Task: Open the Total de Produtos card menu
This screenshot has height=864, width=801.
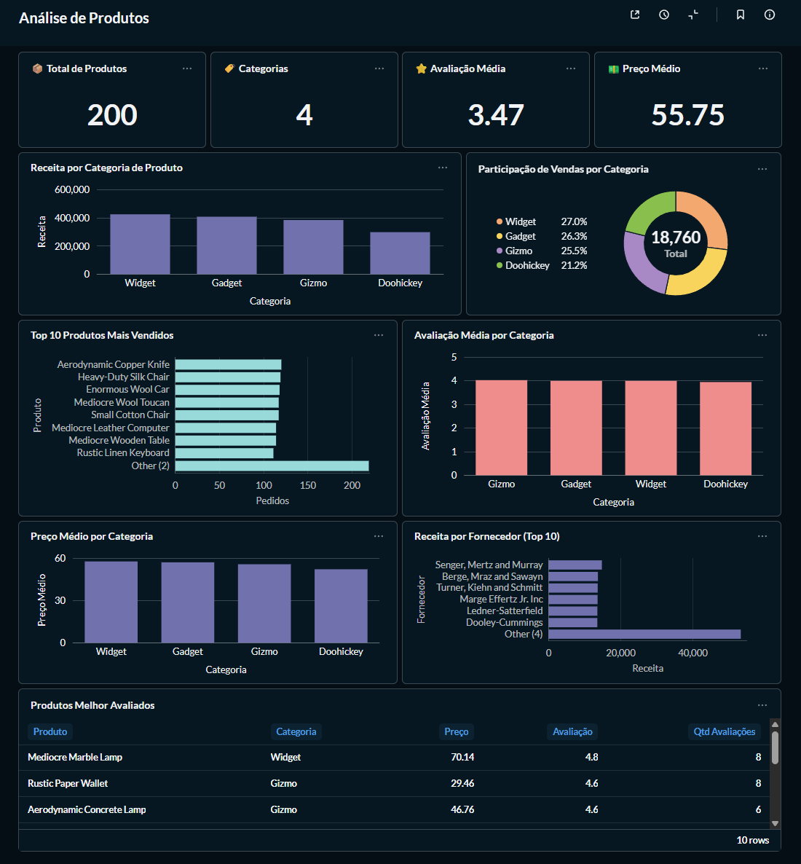Action: click(x=187, y=68)
